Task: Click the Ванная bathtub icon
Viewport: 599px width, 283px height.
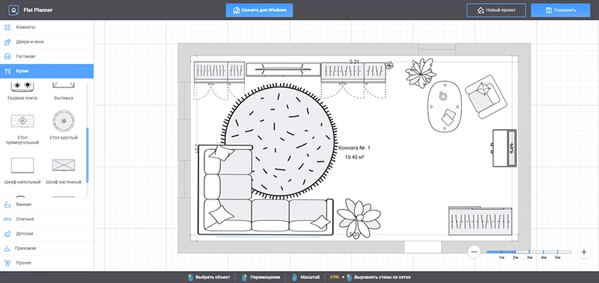Action: click(7, 205)
